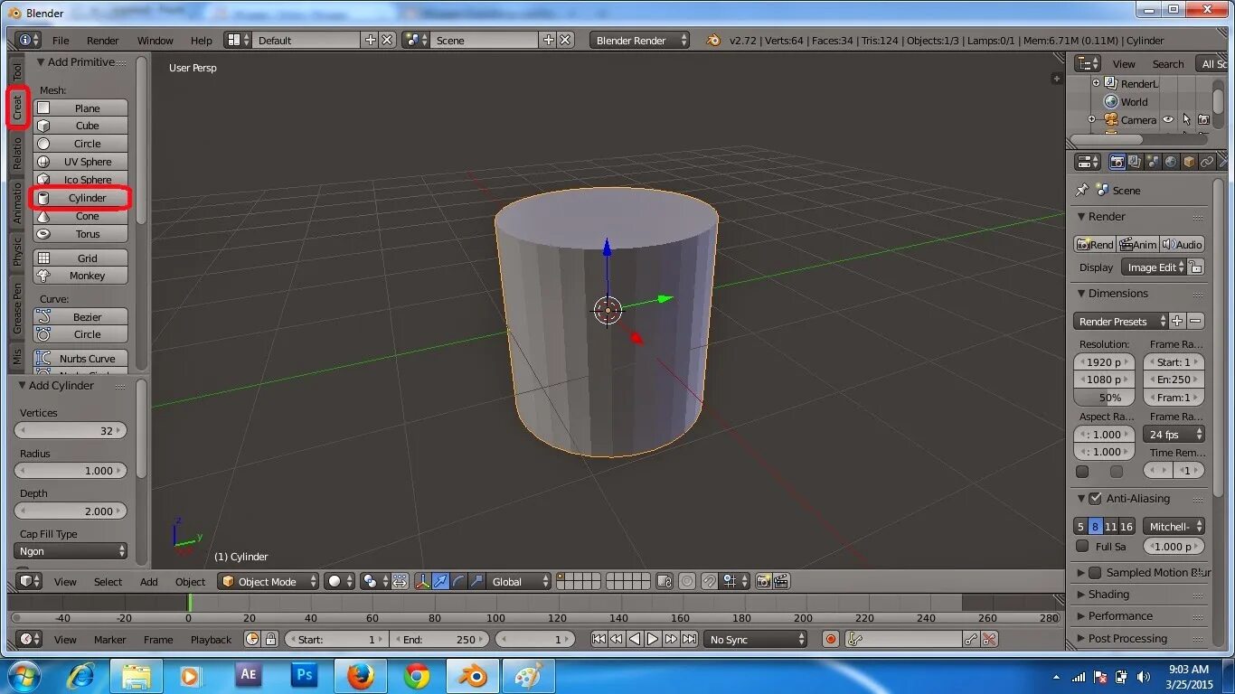Open the Blender Render engine dropdown
Viewport: 1235px width, 694px height.
coord(639,40)
